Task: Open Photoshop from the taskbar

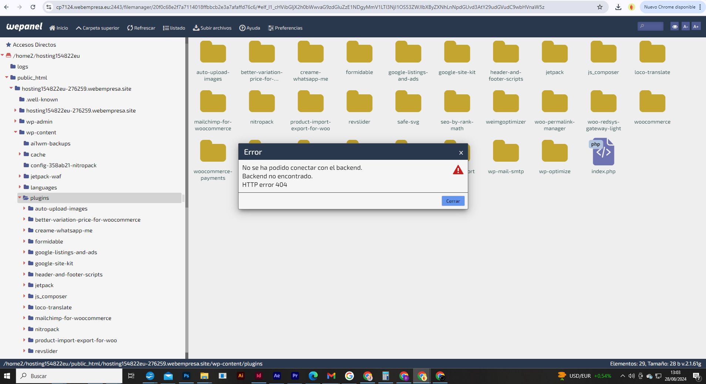Action: coord(186,376)
